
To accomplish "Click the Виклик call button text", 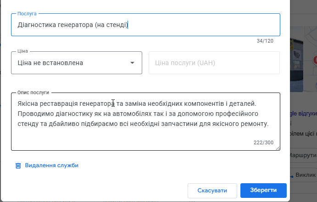I will (x=306, y=175).
